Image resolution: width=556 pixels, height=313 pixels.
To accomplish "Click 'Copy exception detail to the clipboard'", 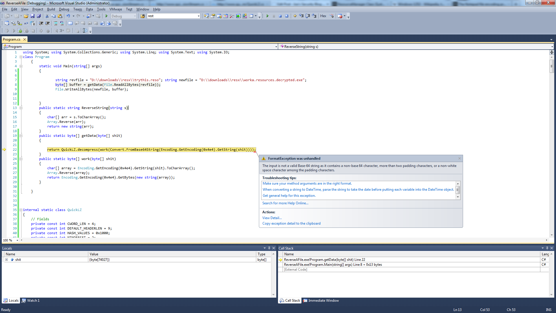I will 291,223.
